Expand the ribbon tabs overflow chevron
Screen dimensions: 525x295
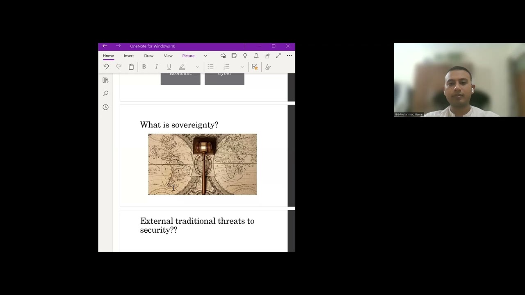click(205, 56)
